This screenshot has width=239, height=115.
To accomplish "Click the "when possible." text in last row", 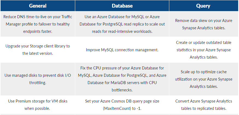I will [37, 108].
